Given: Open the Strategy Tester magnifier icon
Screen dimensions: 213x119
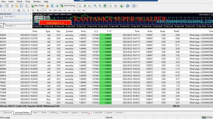Looking at the screenshot, I should (x=27, y=6).
